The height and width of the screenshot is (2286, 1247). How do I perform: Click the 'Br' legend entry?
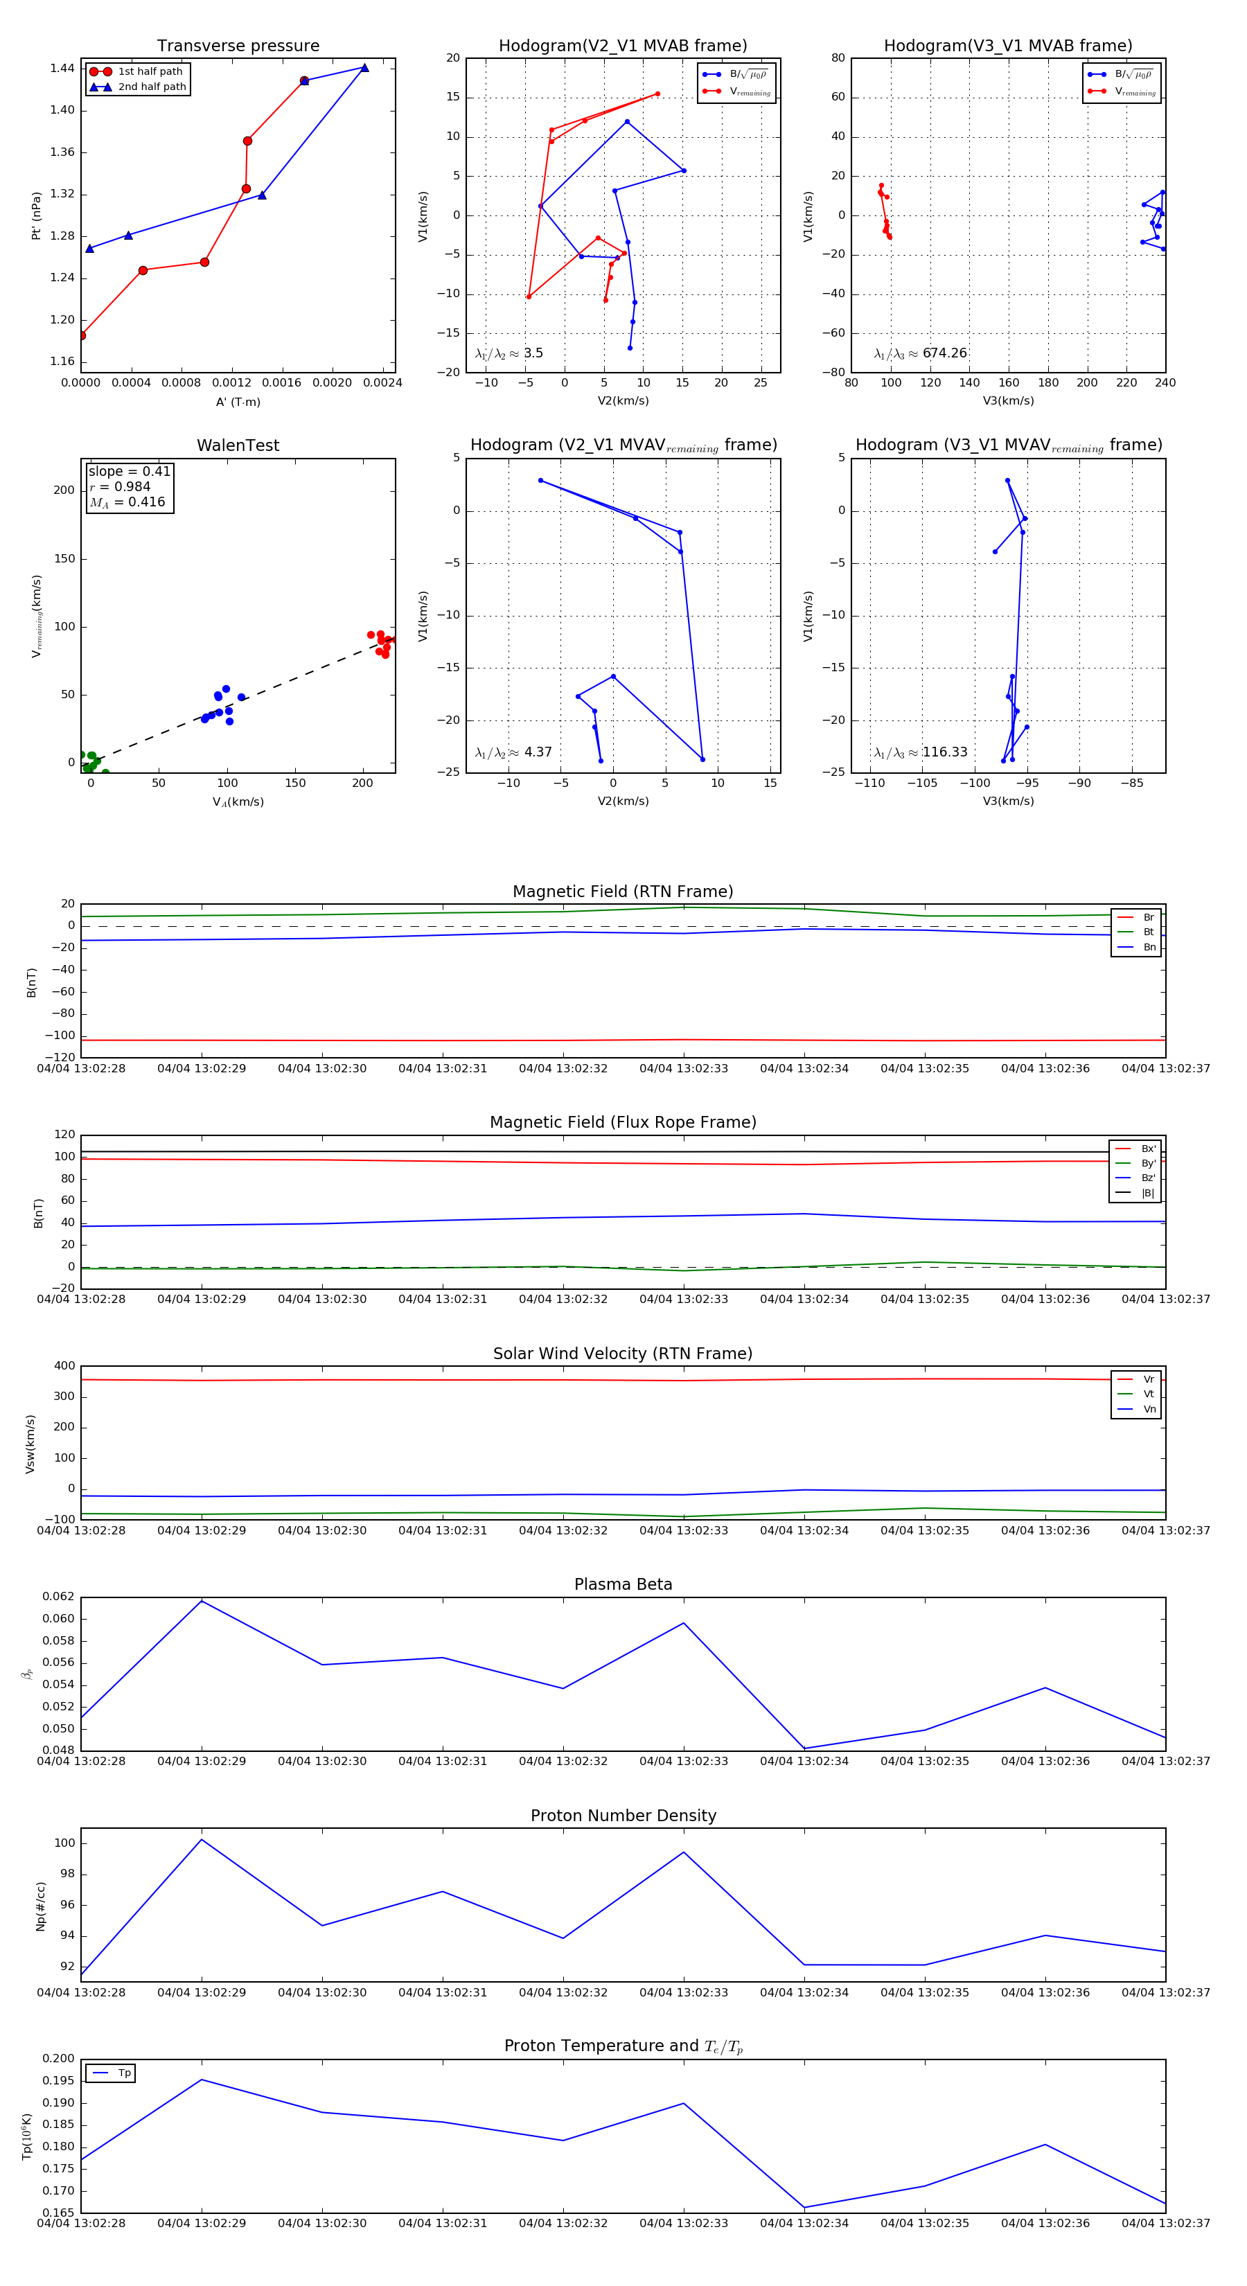pyautogui.click(x=1136, y=918)
